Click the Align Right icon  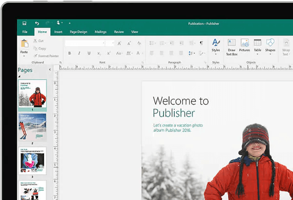coord(171,53)
